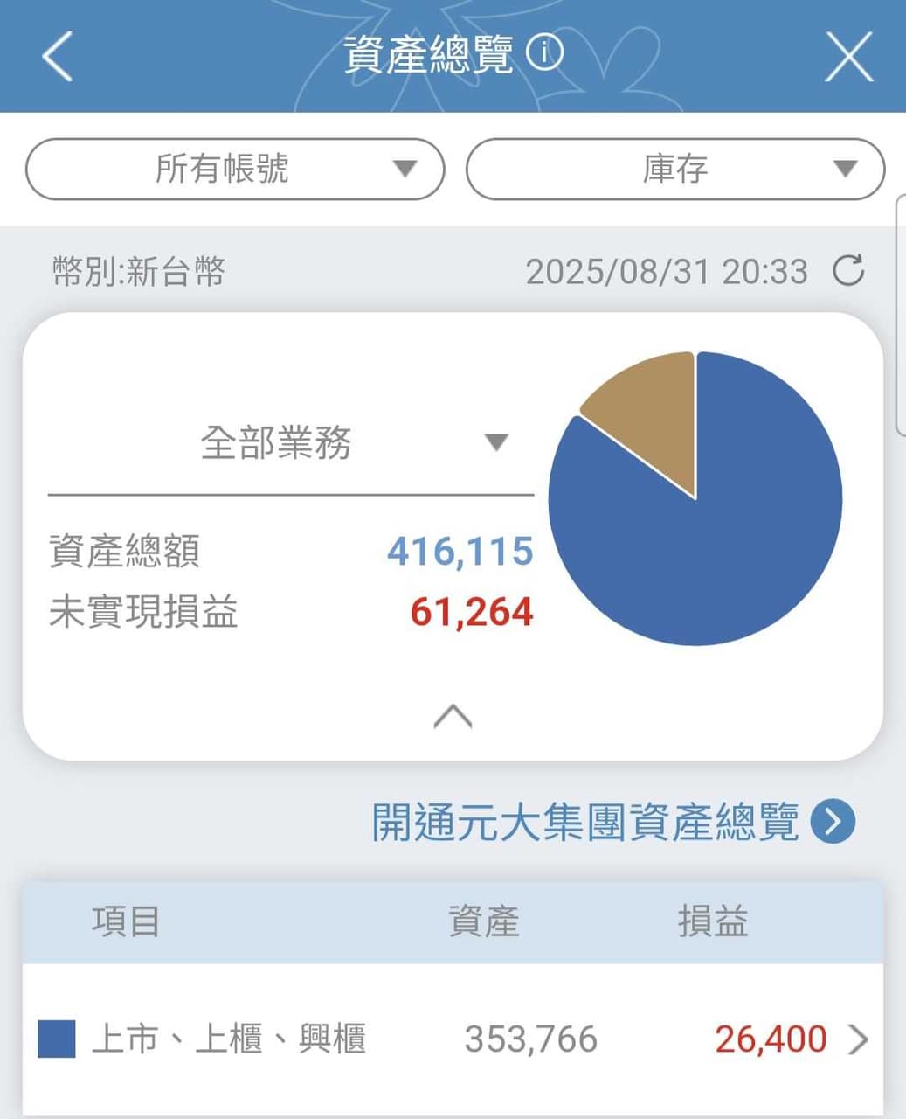This screenshot has width=906, height=1119.
Task: Tap the back arrow icon
Action: [x=55, y=55]
